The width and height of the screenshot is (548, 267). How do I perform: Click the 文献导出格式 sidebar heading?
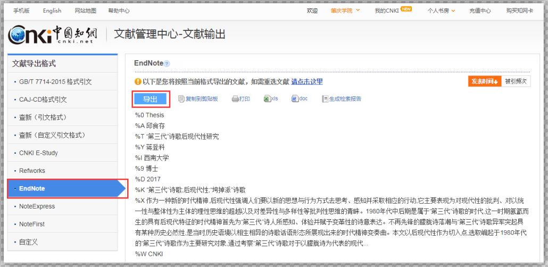pos(34,64)
